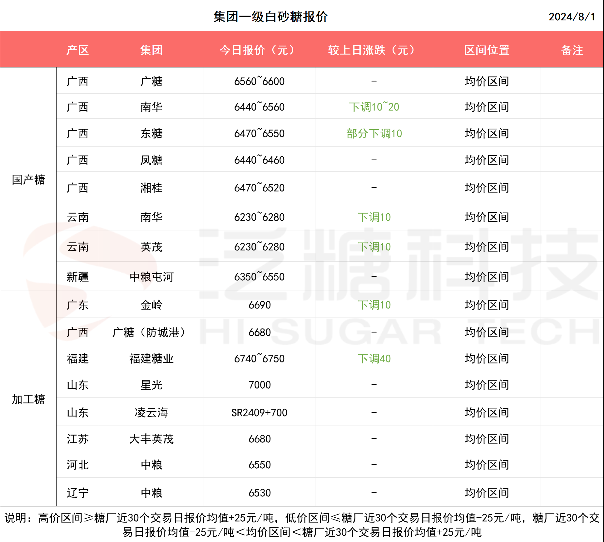This screenshot has height=542, width=604.
Task: Click the 集团 column header
Action: pyautogui.click(x=151, y=50)
